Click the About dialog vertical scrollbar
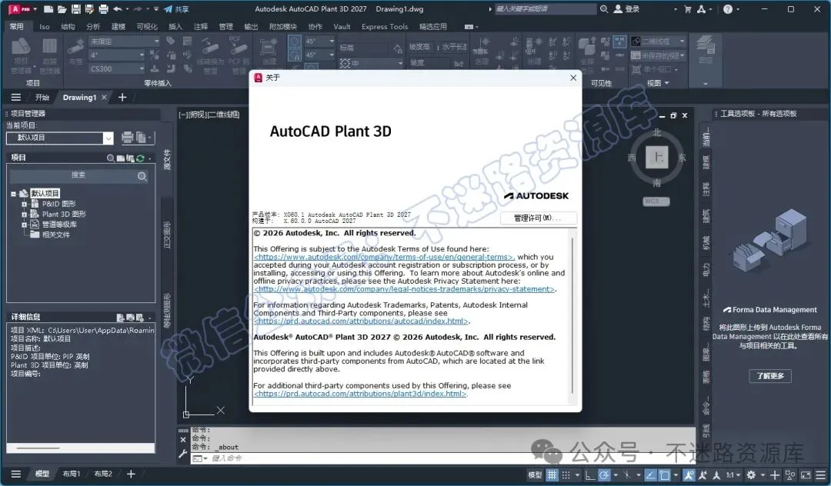This screenshot has width=831, height=486. (x=572, y=315)
